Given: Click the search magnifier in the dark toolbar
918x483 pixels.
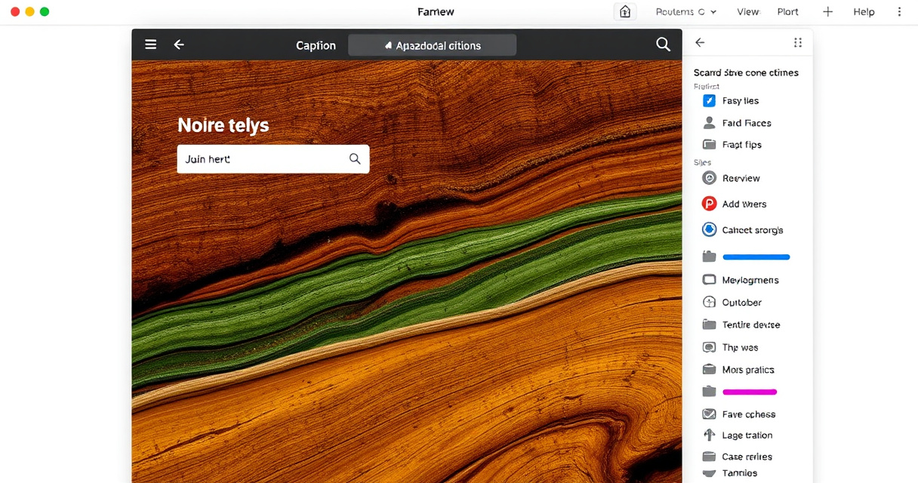Looking at the screenshot, I should pyautogui.click(x=663, y=45).
